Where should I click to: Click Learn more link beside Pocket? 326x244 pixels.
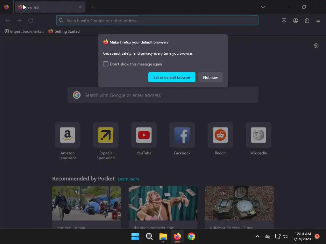point(129,179)
